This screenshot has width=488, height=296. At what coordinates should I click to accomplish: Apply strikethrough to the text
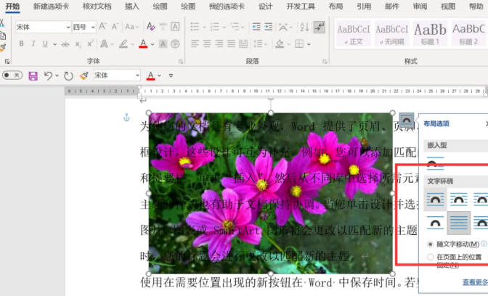[65, 44]
